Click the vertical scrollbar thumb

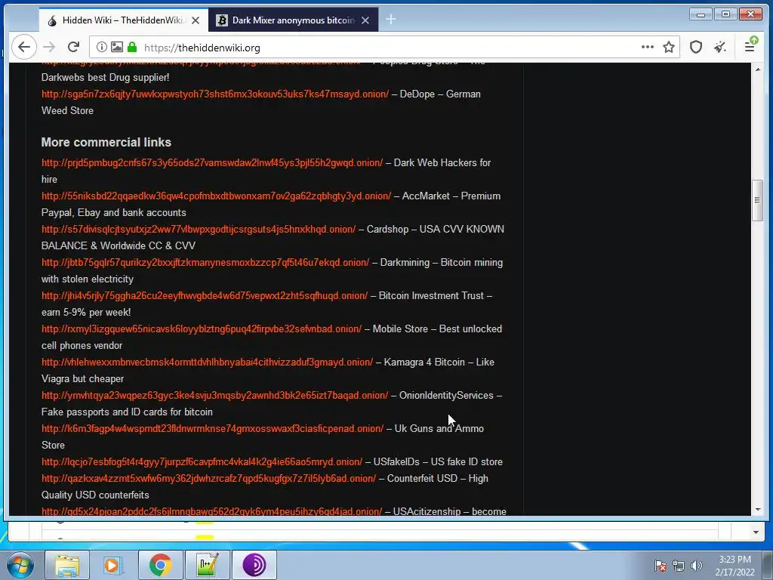[757, 200]
